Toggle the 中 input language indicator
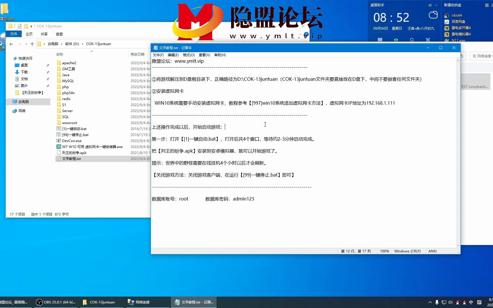Screen dimensions: 493x308 tap(471, 302)
